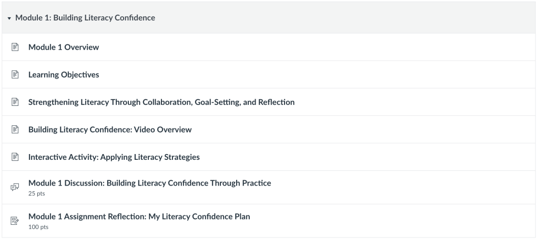Open the Learning Objectives page
The width and height of the screenshot is (538, 239).
tap(64, 74)
